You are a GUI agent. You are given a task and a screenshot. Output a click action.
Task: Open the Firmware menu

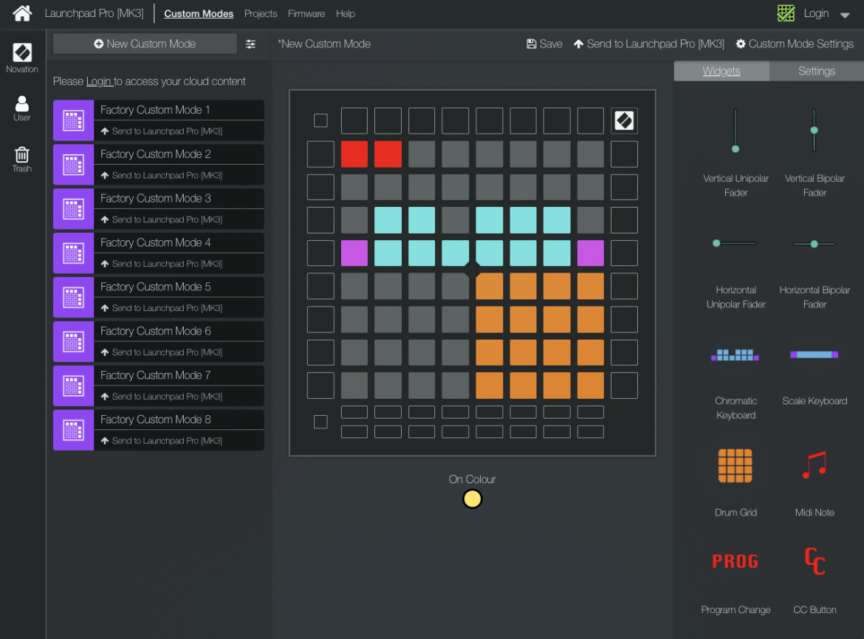pyautogui.click(x=306, y=14)
